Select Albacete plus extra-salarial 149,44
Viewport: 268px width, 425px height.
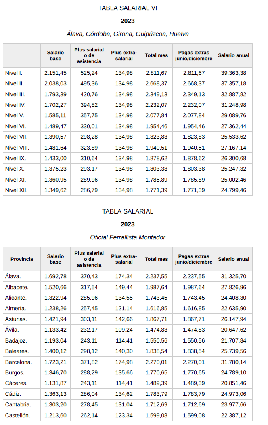click(124, 287)
